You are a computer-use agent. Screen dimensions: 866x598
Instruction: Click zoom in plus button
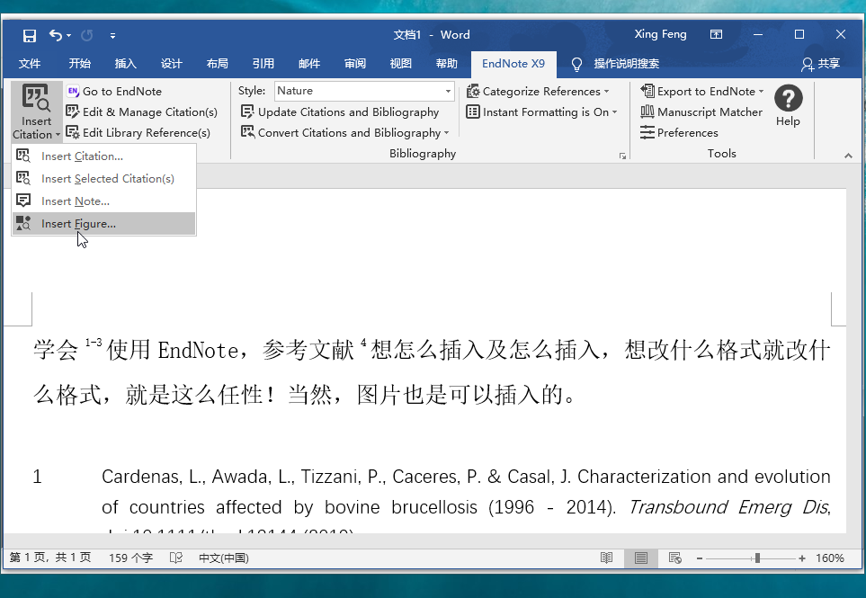pyautogui.click(x=802, y=558)
